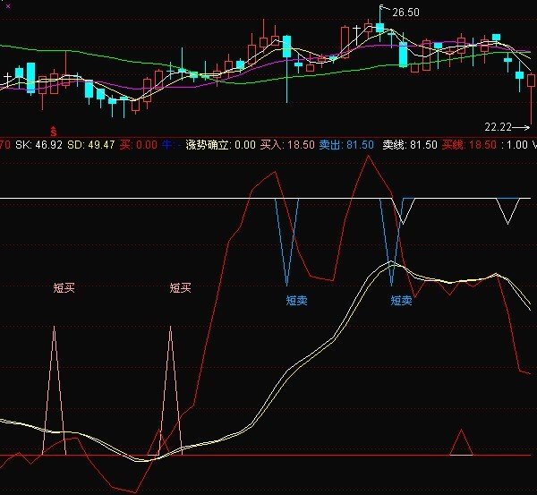Click the second 短买 signal label
Image resolution: width=537 pixels, height=495 pixels.
coord(180,287)
